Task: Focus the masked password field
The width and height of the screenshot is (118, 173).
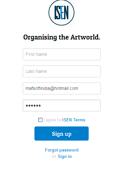Action: (x=62, y=105)
